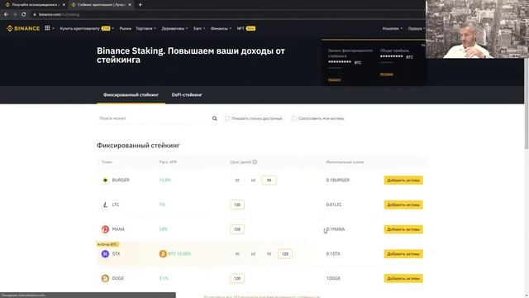This screenshot has height=298, width=529.
Task: Open the history link under total profit
Action: [x=386, y=74]
